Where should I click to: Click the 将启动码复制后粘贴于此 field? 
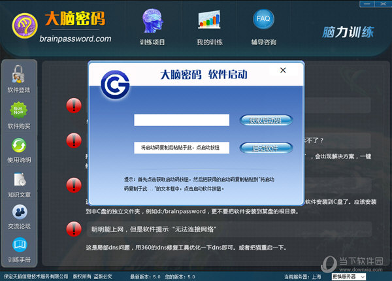[x=182, y=148]
